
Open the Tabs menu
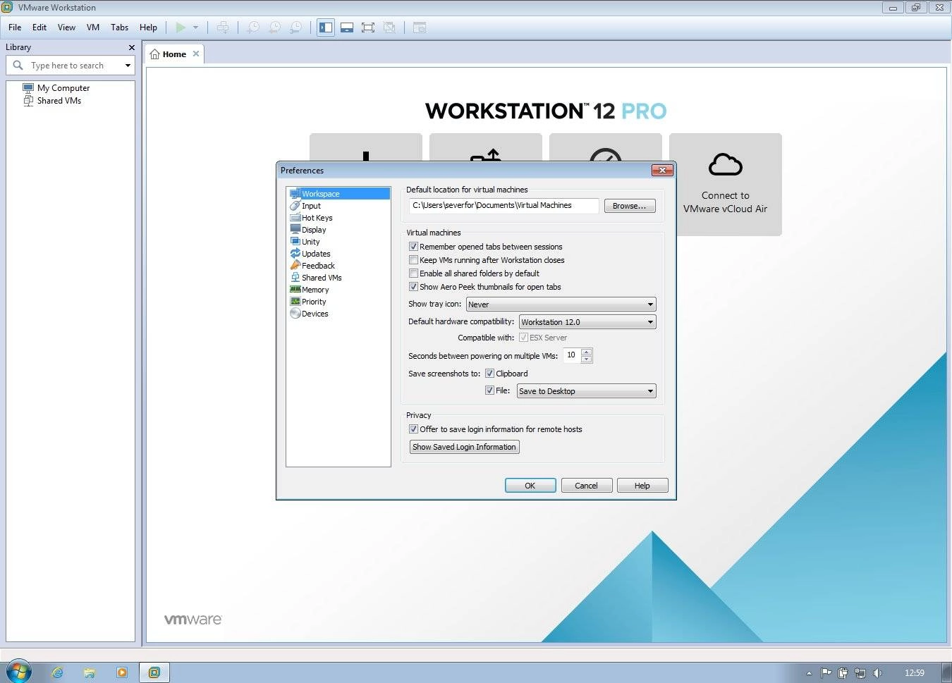tap(120, 27)
